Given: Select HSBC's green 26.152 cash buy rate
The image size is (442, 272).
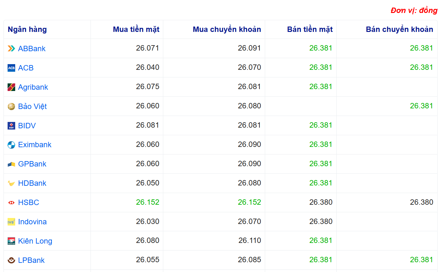Looking at the screenshot, I should (147, 202).
